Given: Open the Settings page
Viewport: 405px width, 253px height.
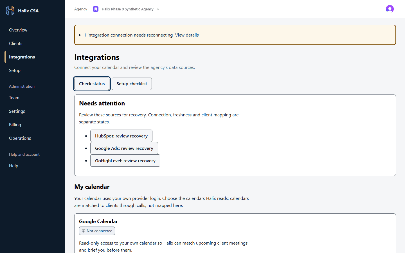Looking at the screenshot, I should [17, 111].
